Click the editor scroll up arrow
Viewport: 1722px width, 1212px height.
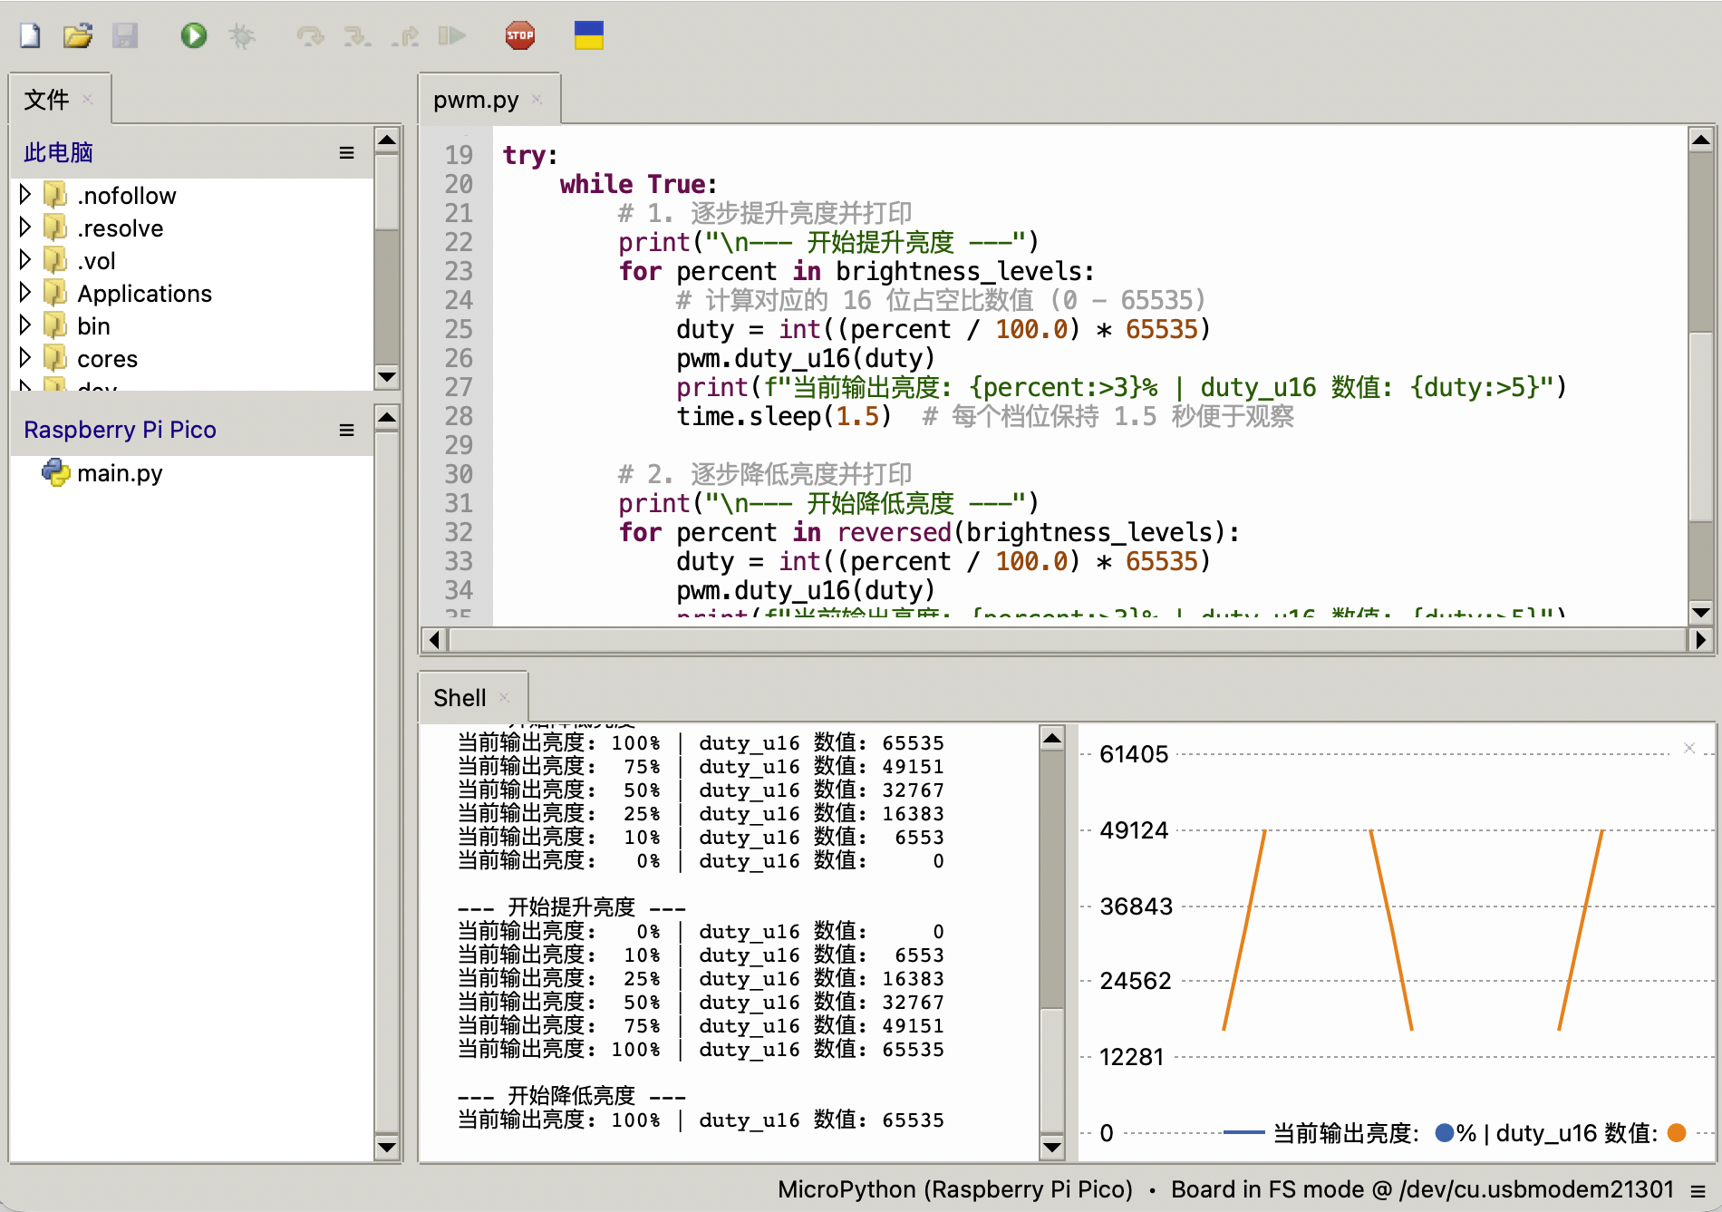[x=1701, y=140]
